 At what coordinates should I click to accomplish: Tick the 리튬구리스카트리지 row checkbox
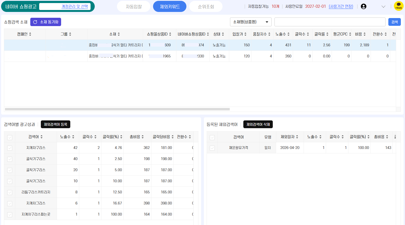pyautogui.click(x=10, y=193)
